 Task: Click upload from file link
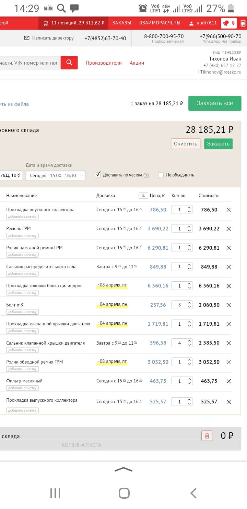(14, 104)
